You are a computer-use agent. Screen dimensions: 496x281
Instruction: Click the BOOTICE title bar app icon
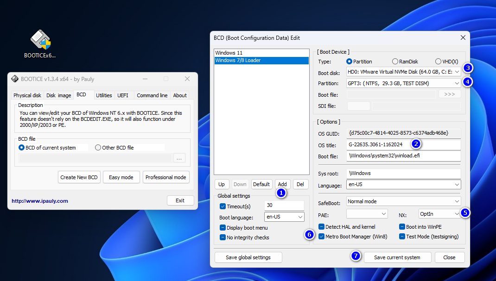pos(14,79)
